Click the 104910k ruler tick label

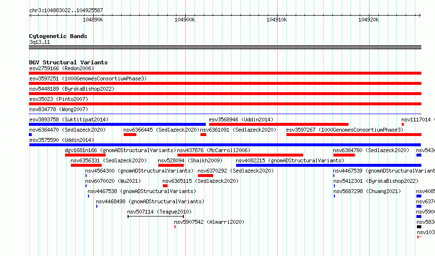pyautogui.click(x=277, y=20)
